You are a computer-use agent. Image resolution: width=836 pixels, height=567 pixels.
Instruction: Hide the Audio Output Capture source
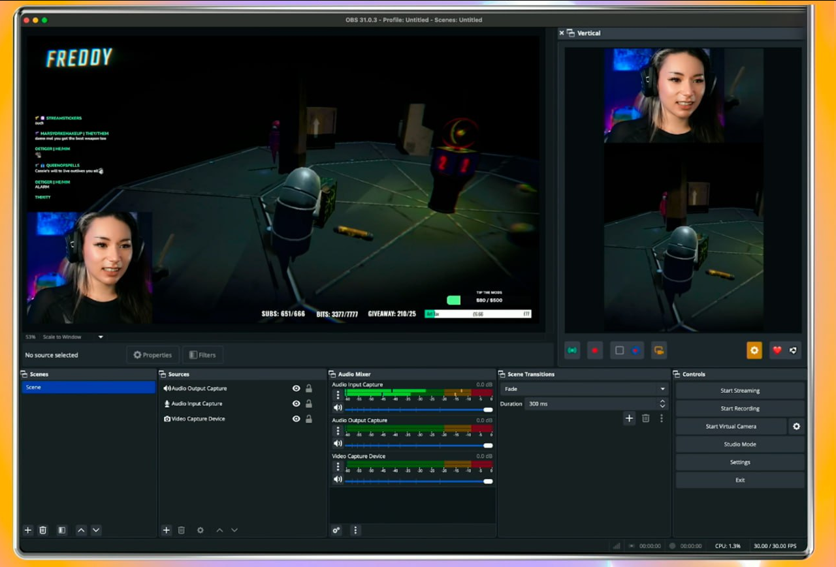pos(297,388)
